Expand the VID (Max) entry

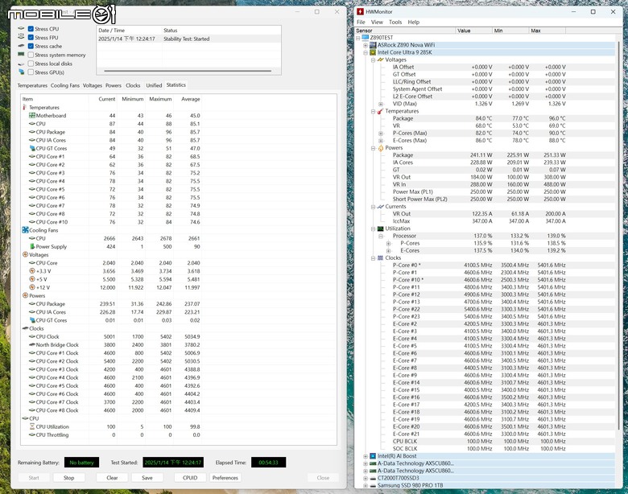point(381,104)
